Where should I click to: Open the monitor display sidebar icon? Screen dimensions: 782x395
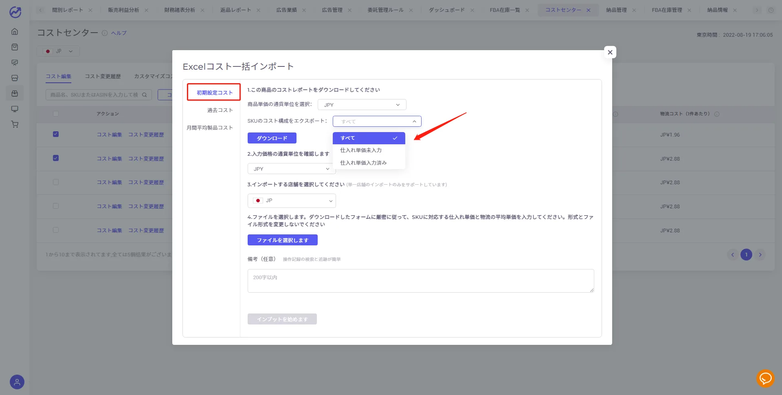[x=15, y=109]
